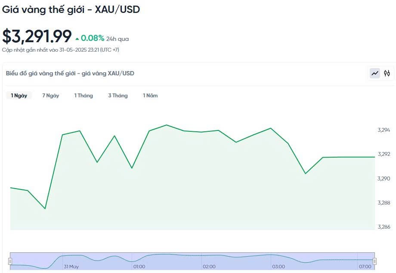Click the 0.08% change percentage
396x273 pixels.
[93, 38]
